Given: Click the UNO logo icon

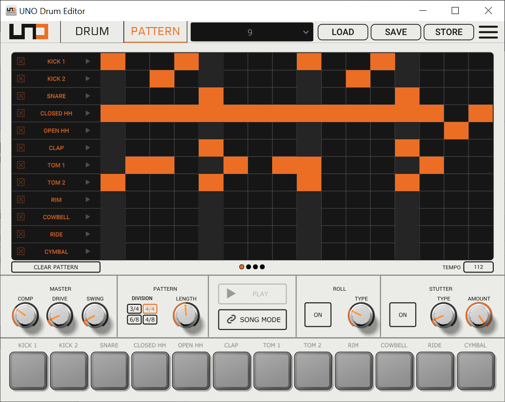Looking at the screenshot, I should [29, 32].
